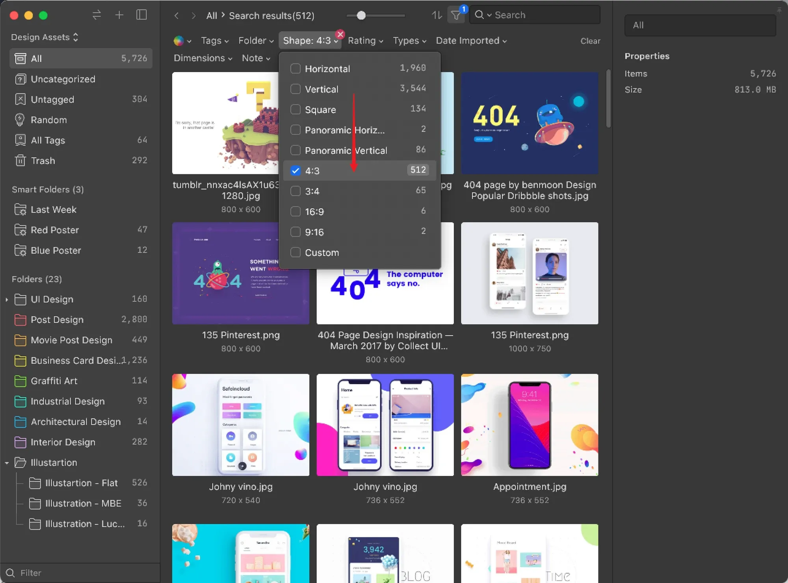Open the Dimensions filter dropdown

click(203, 58)
